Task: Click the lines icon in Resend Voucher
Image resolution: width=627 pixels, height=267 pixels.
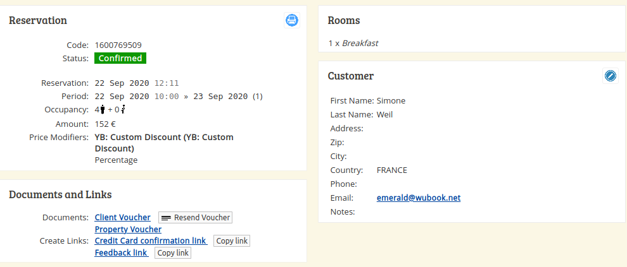Action: coord(167,218)
